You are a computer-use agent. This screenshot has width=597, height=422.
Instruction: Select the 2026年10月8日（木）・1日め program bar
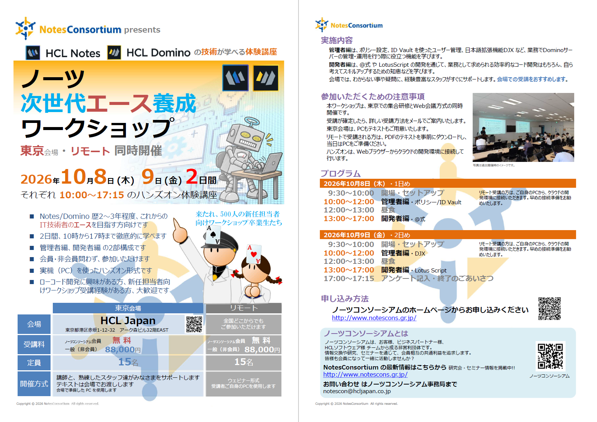point(448,183)
